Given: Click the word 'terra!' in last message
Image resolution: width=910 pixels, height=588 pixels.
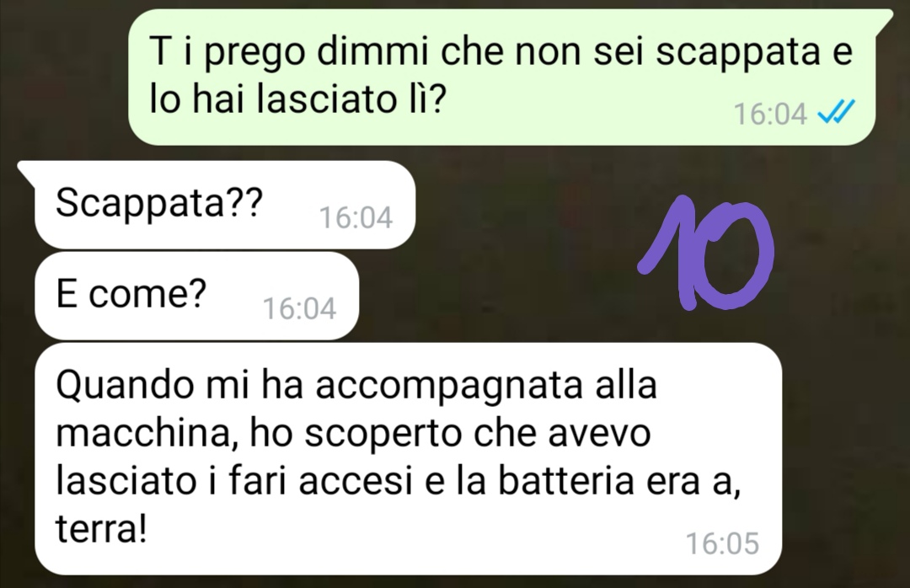Looking at the screenshot, I should [101, 529].
